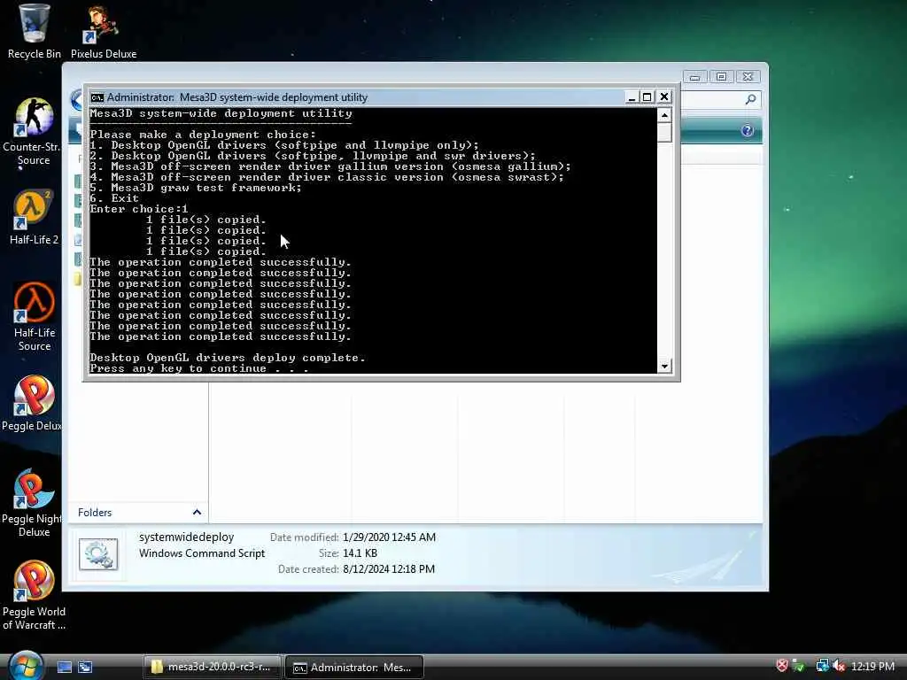Click 'Press any key to continue' text
The width and height of the screenshot is (907, 680).
(199, 368)
